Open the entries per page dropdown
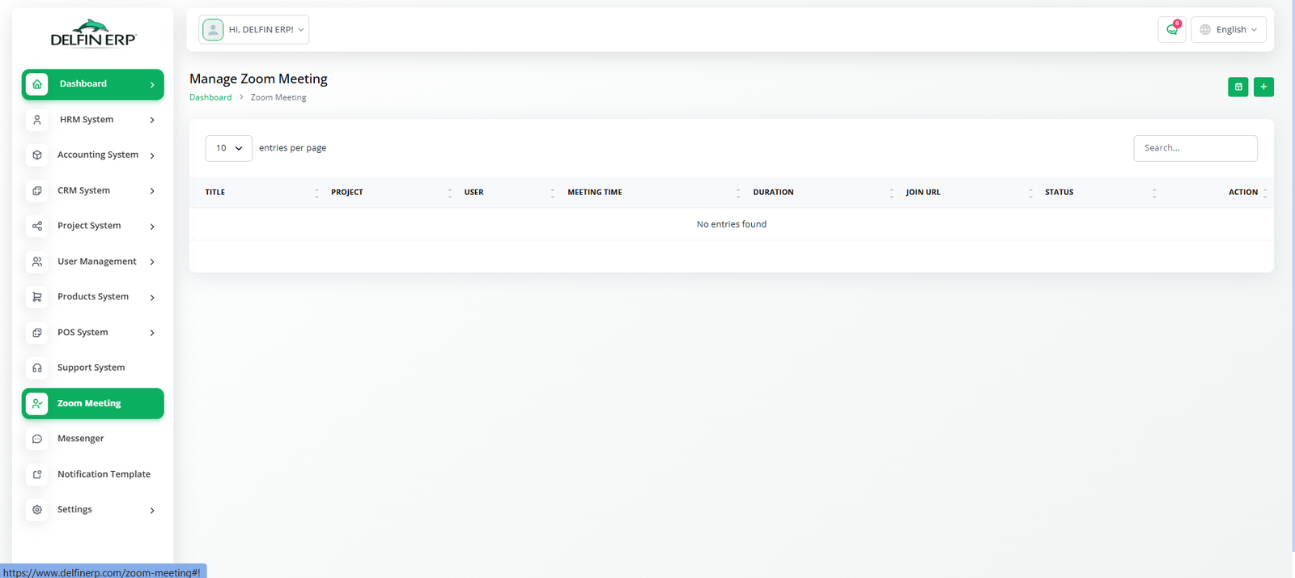Image resolution: width=1295 pixels, height=578 pixels. pyautogui.click(x=228, y=148)
